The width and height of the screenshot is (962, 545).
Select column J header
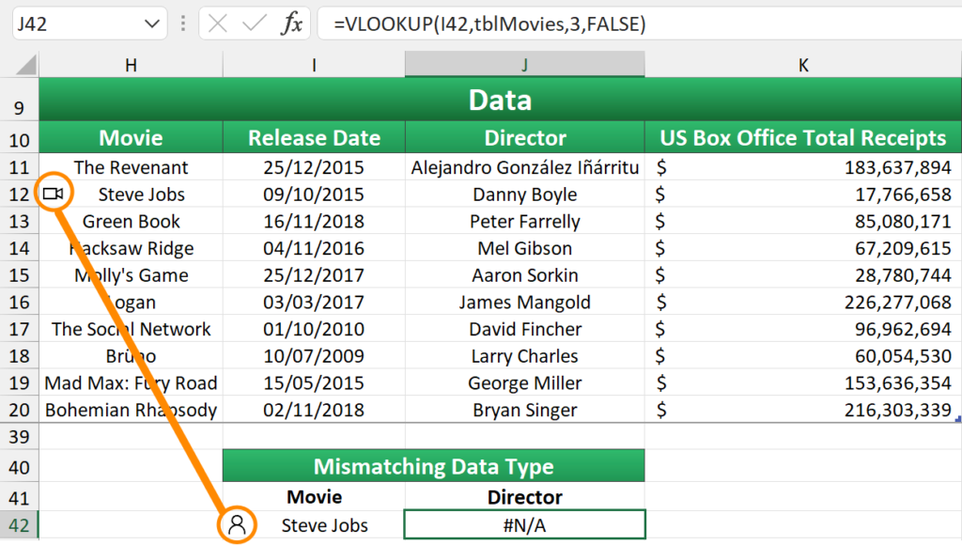point(524,64)
